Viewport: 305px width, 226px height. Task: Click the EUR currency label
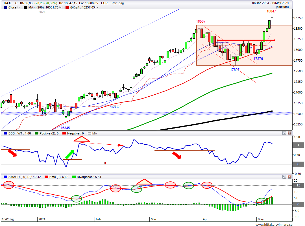[104, 3]
